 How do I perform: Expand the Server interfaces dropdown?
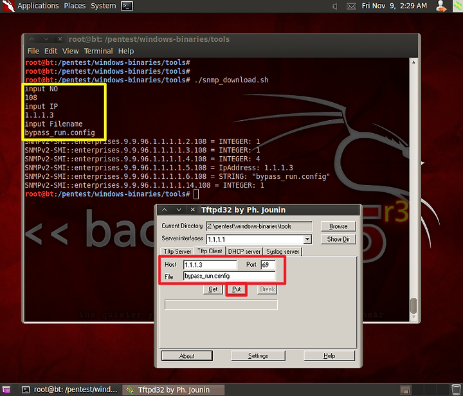point(307,239)
